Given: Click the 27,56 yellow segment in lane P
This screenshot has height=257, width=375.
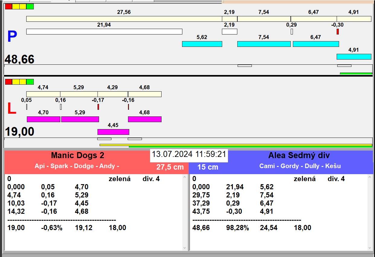Looking at the screenshot, I should pyautogui.click(x=124, y=19).
